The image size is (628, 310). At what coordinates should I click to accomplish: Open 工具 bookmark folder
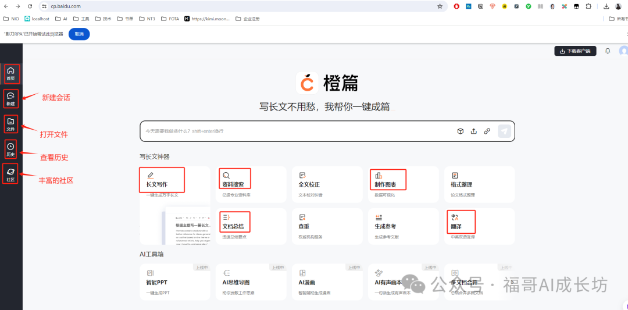[x=81, y=19]
